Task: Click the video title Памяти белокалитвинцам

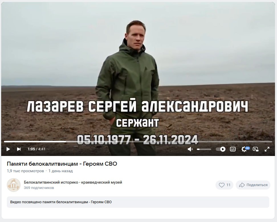Action: 62,164
